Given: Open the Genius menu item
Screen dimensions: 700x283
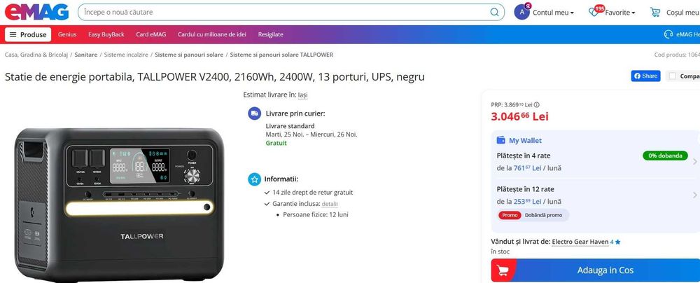Looking at the screenshot, I should (x=67, y=34).
